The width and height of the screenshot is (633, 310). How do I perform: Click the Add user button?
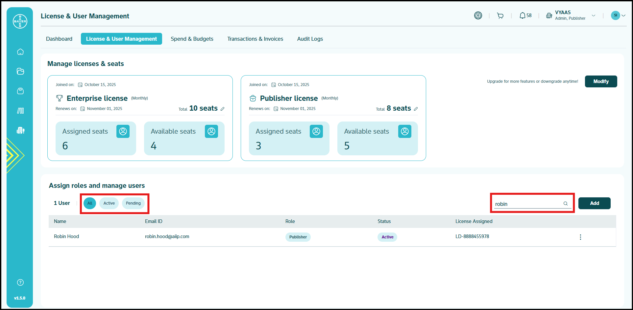click(x=594, y=203)
